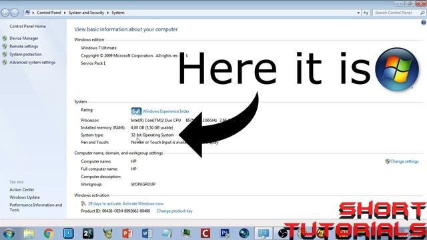Image resolution: width=427 pixels, height=240 pixels.
Task: Click the help question-mark icon
Action: (x=424, y=23)
